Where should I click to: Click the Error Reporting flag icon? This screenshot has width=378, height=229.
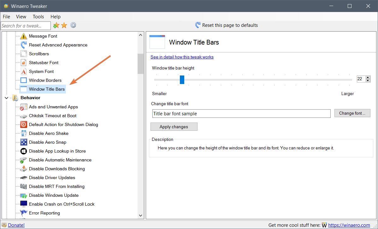pos(24,213)
